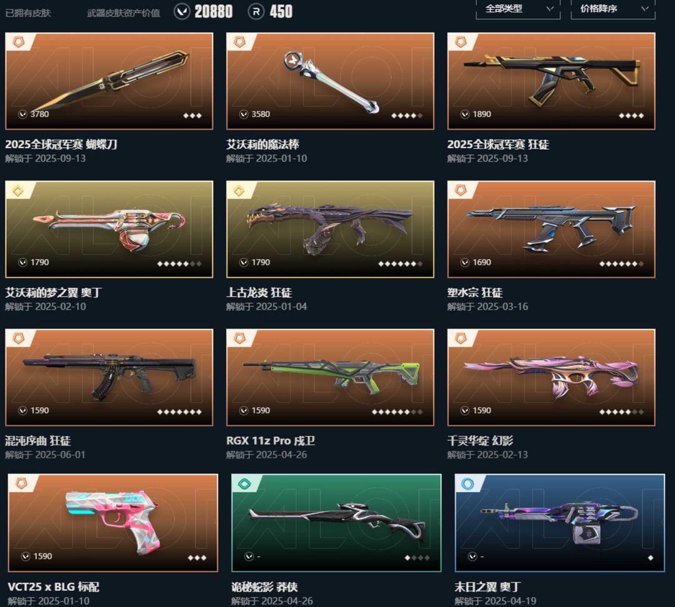Click the 上古龙炎 狂徒 title link

pos(259,292)
